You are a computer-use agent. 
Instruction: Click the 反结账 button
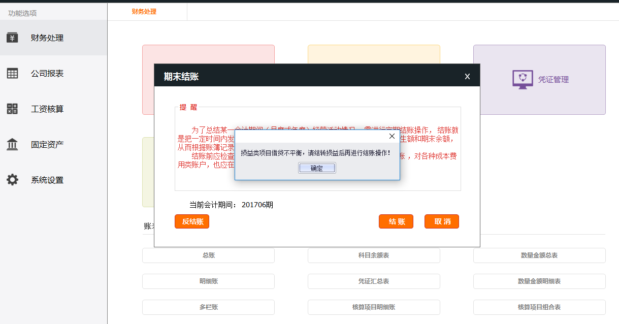click(x=192, y=221)
